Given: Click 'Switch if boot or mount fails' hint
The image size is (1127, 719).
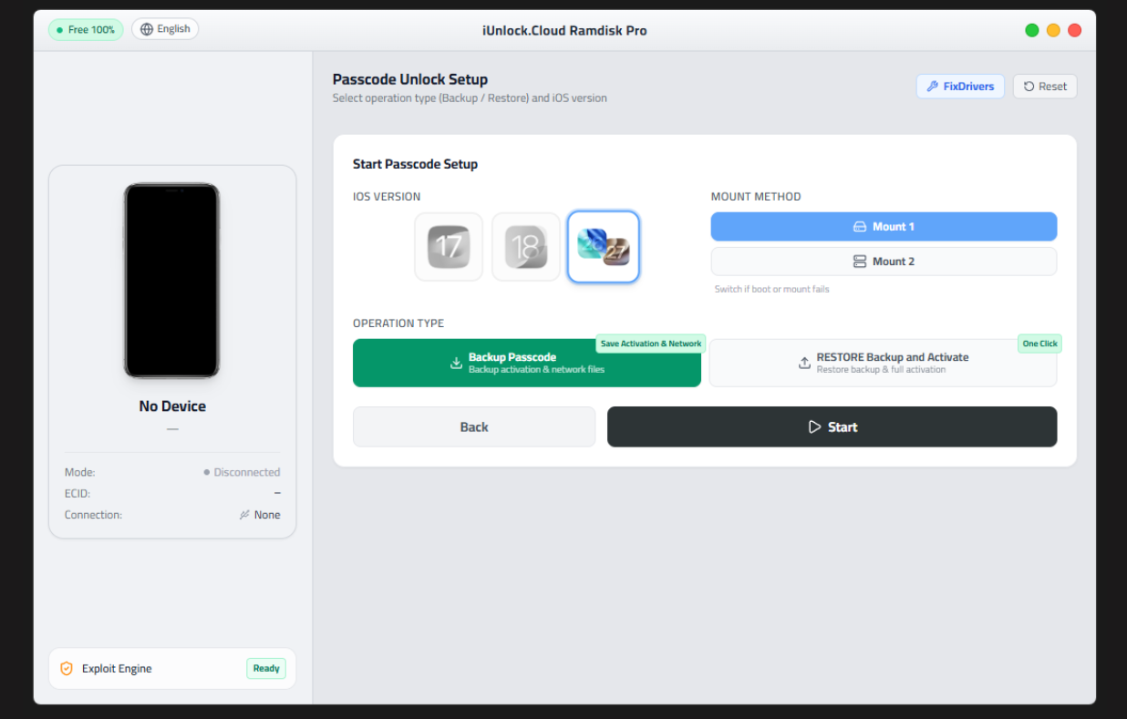Looking at the screenshot, I should tap(771, 289).
